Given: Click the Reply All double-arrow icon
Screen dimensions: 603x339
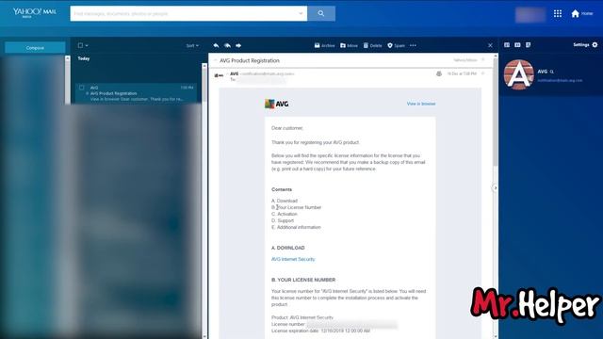Looking at the screenshot, I should pyautogui.click(x=227, y=45).
